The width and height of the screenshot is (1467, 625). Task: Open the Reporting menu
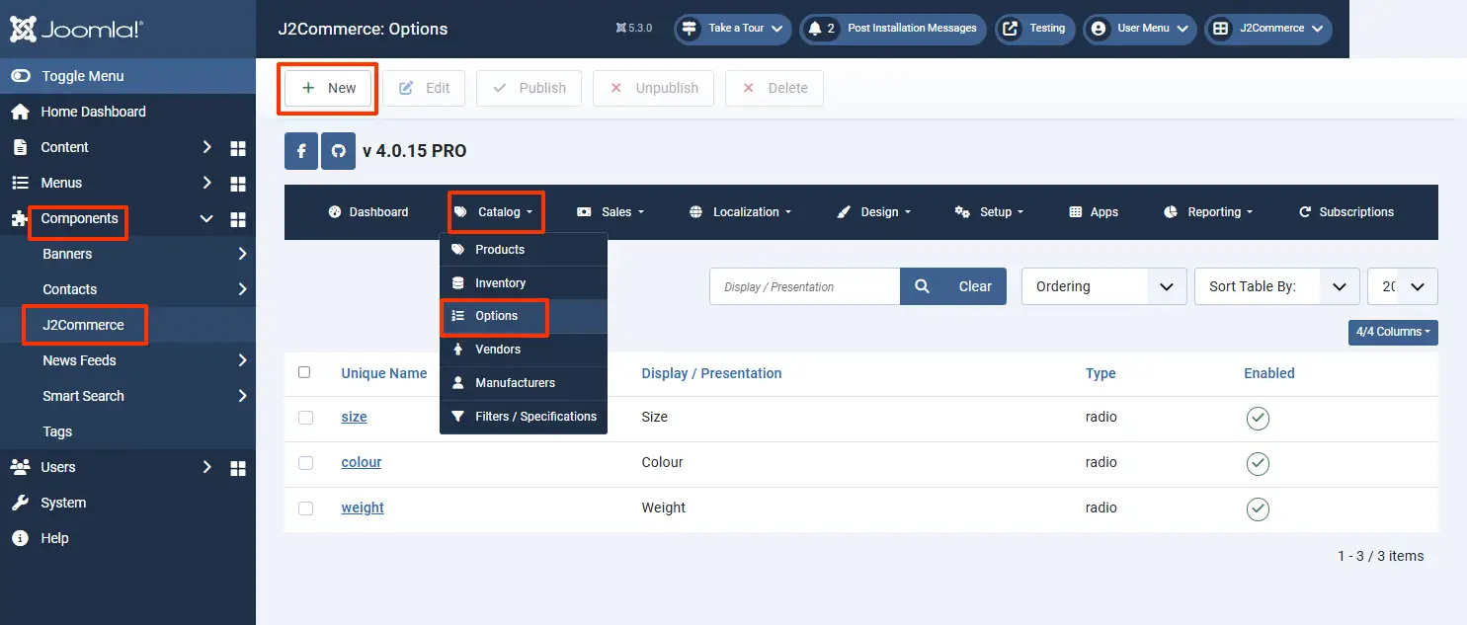(x=1209, y=212)
